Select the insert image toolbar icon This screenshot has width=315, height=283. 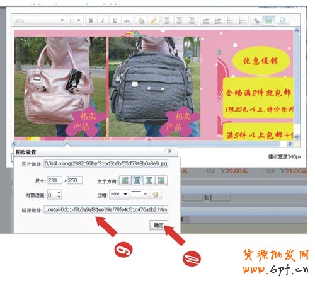269,21
